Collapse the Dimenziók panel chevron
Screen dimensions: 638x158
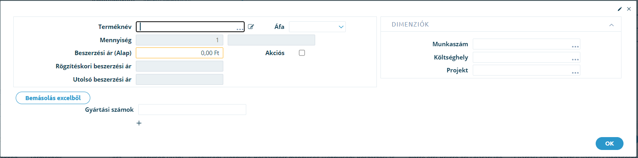611,25
